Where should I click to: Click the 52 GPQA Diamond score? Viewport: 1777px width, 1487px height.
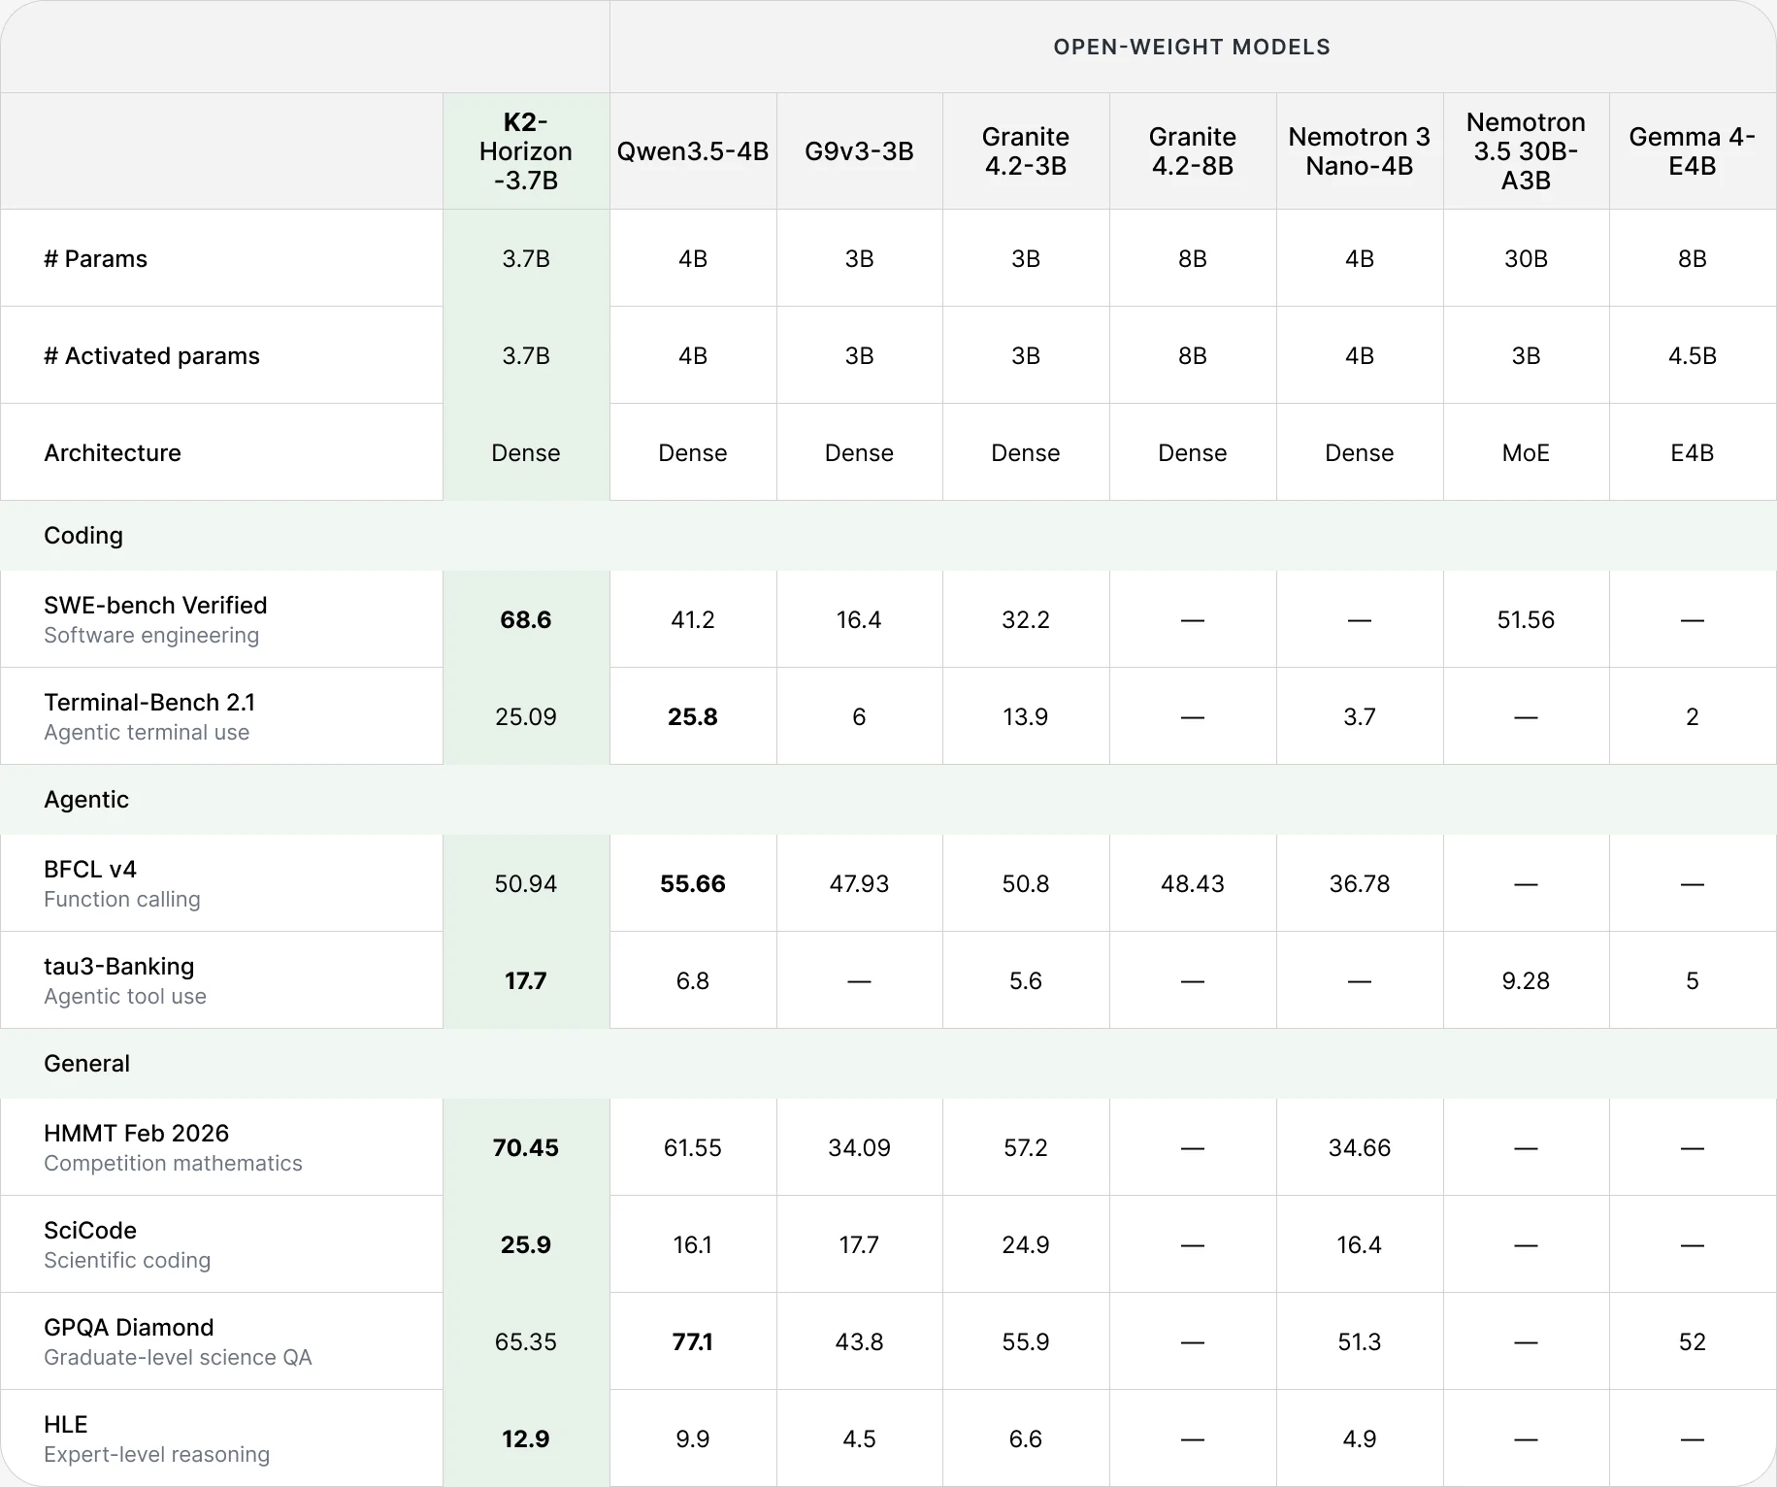point(1693,1342)
